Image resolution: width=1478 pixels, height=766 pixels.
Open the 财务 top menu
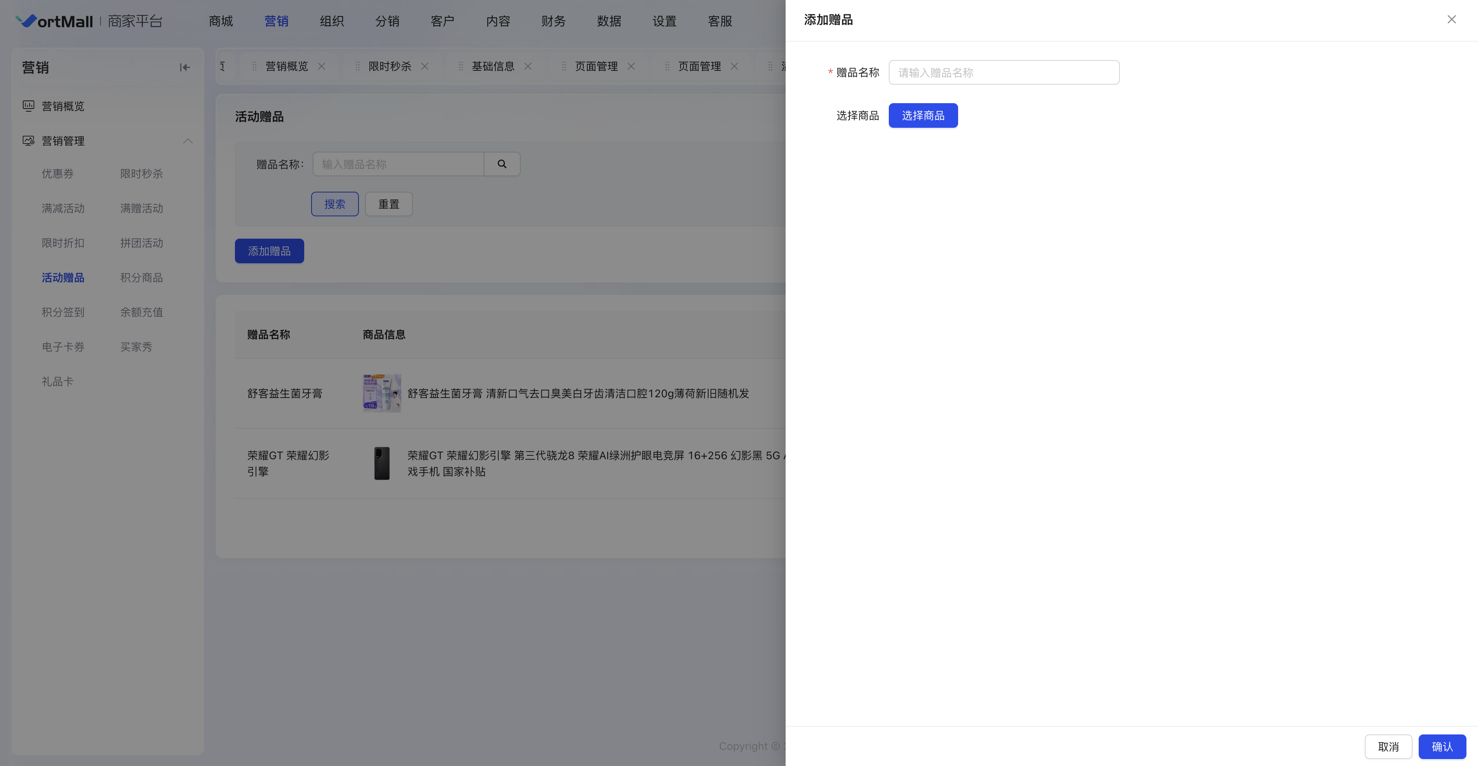click(553, 21)
